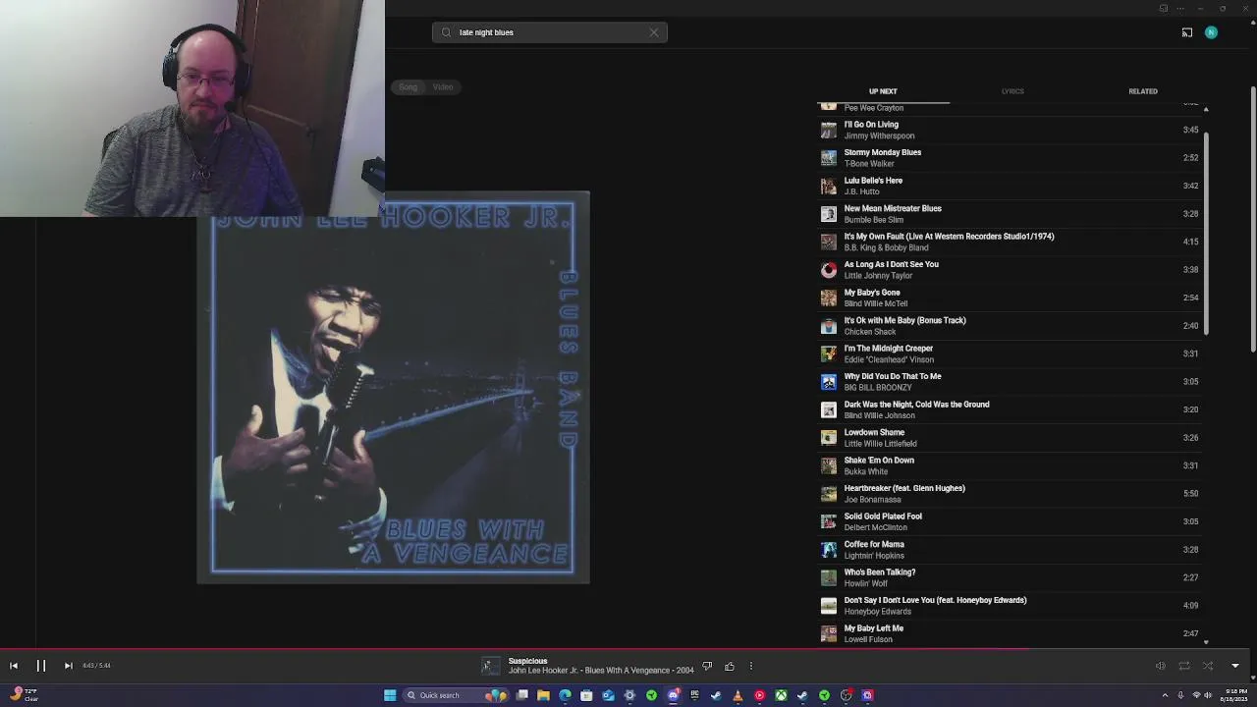
Task: Switch to Song mode
Action: tap(408, 87)
